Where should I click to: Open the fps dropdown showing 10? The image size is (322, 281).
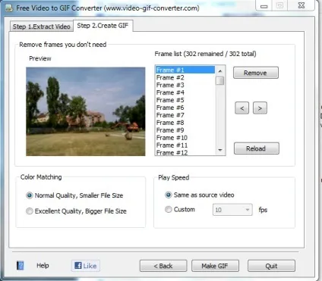[232, 210]
